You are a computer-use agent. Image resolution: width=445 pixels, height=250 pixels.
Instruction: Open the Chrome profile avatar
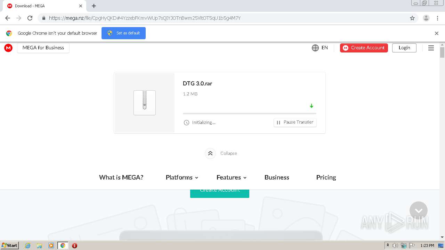point(426,18)
